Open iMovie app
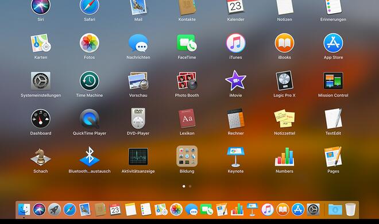The height and width of the screenshot is (224, 379). [x=235, y=80]
